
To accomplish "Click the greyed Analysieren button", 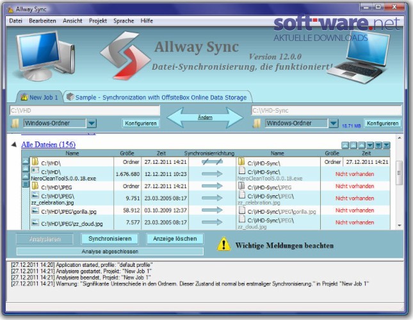I will pos(45,239).
